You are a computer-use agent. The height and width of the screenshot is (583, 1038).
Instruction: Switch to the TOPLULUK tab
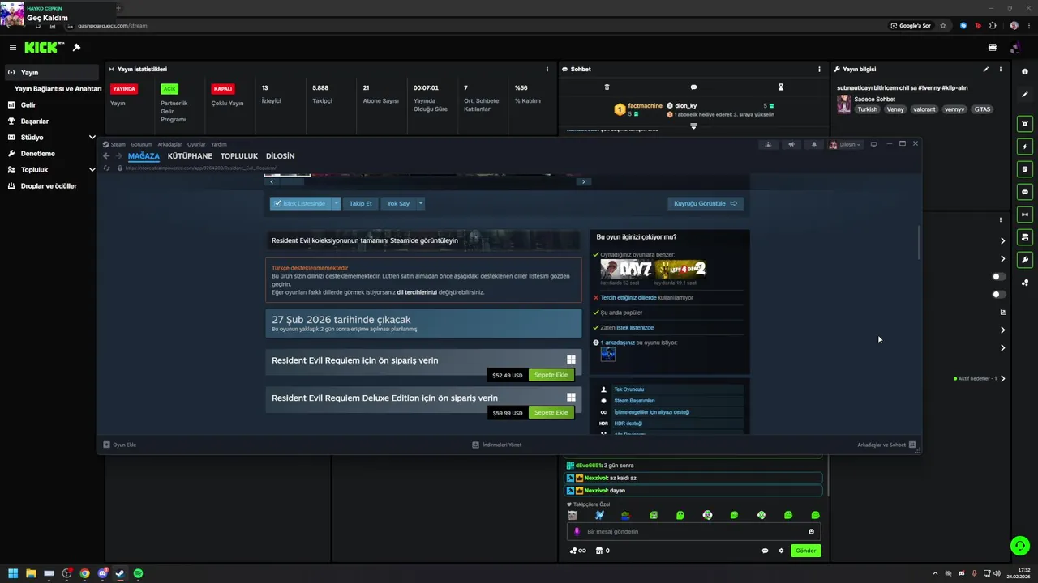[239, 156]
